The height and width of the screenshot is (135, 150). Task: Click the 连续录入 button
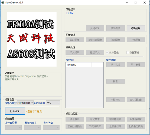coord(95,52)
